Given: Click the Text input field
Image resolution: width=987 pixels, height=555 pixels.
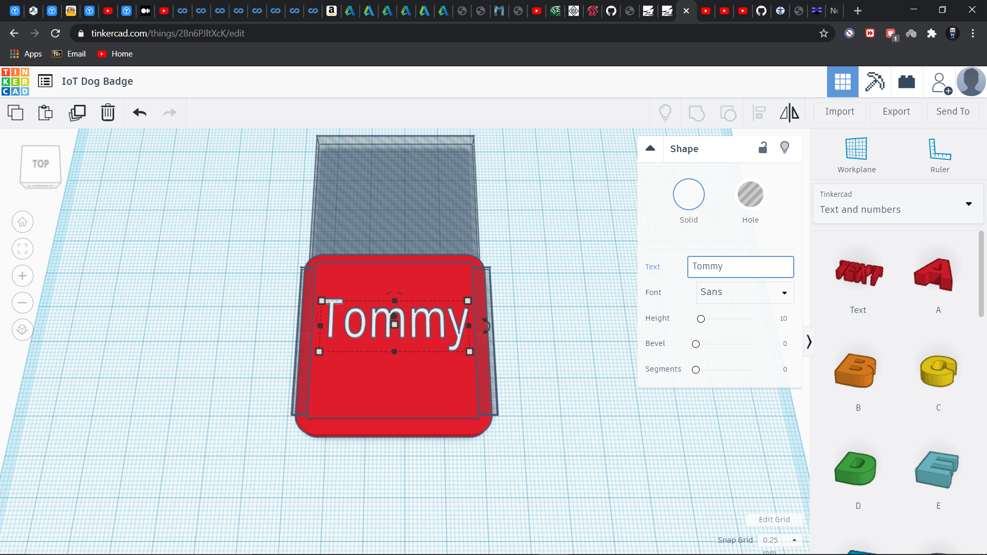Looking at the screenshot, I should pyautogui.click(x=740, y=266).
